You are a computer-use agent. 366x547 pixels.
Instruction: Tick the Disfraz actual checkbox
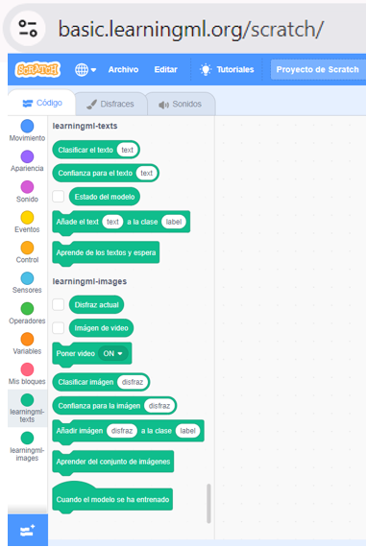point(59,304)
